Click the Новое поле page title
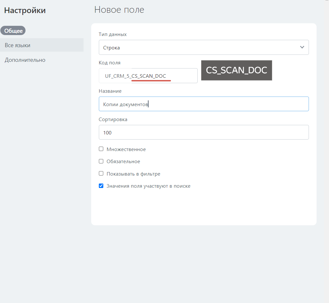 119,10
